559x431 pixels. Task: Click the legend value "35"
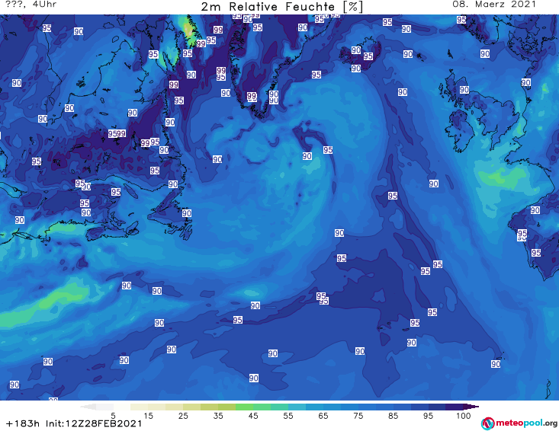click(x=218, y=416)
